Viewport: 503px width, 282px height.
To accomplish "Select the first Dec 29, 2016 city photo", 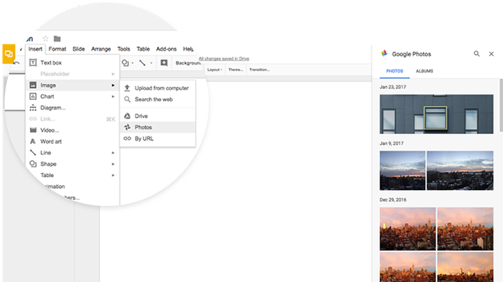I will tap(408, 229).
